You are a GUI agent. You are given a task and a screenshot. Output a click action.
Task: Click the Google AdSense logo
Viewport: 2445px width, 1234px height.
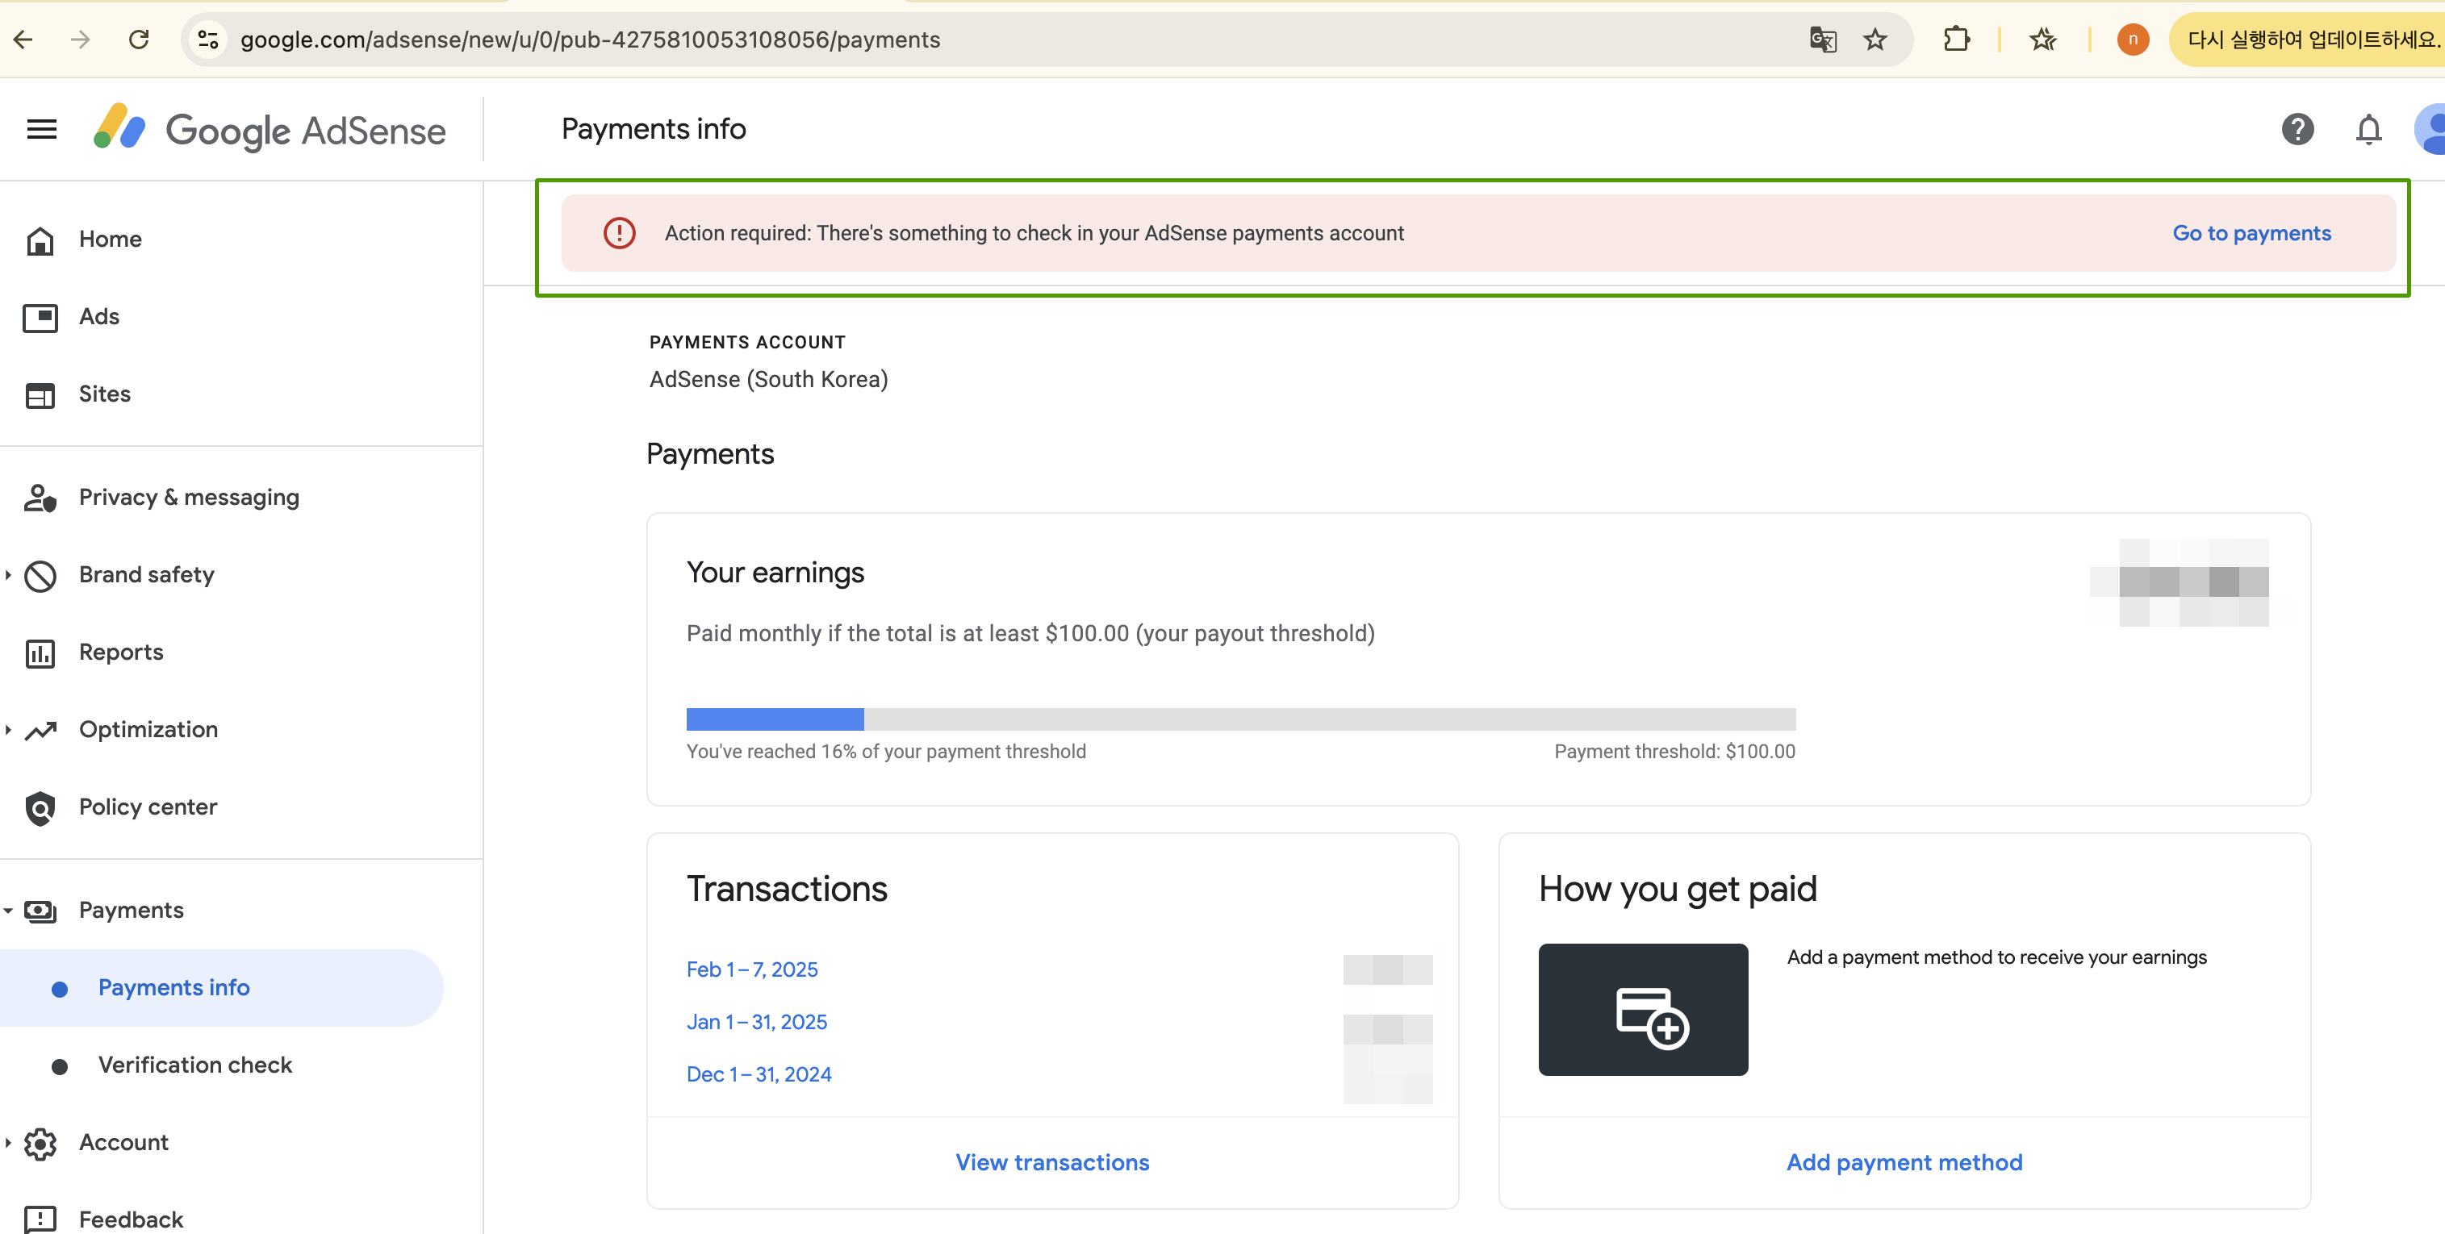coord(270,129)
